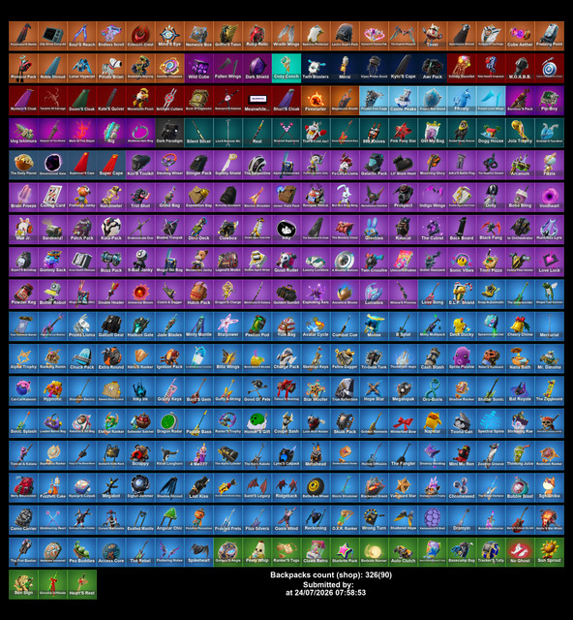Click the Spectral Spine item
The width and height of the screenshot is (573, 620).
(x=491, y=423)
